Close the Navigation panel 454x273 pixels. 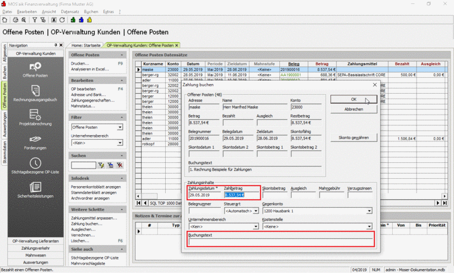[61, 45]
